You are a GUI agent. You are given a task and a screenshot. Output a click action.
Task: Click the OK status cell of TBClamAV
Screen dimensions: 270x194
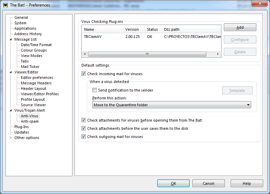[149, 37]
